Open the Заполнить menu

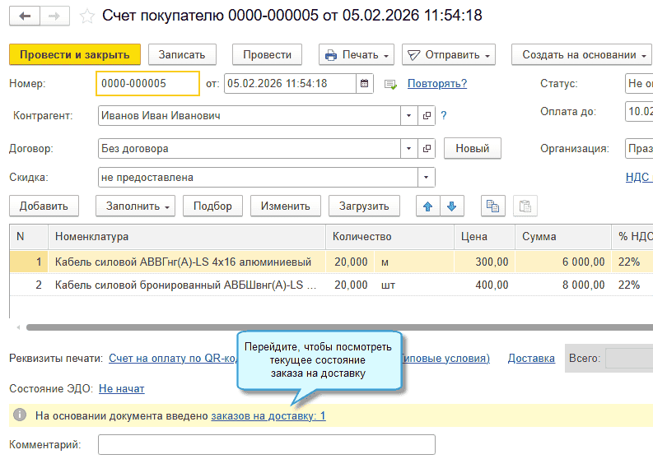[x=136, y=206]
